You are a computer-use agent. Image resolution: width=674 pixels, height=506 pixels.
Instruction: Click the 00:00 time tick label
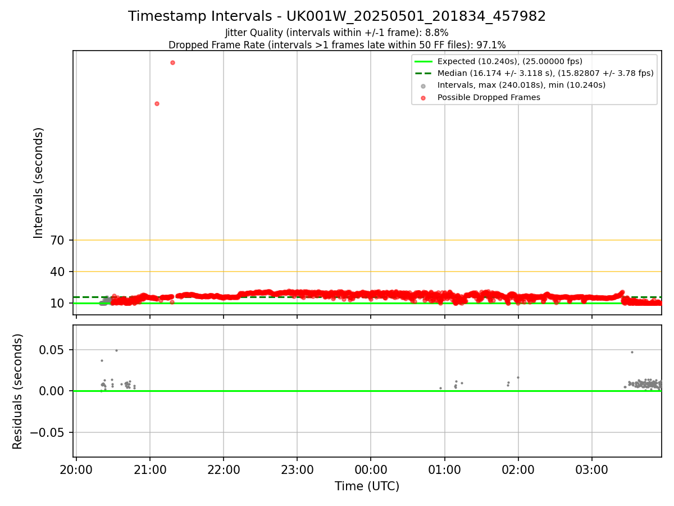coord(371,470)
